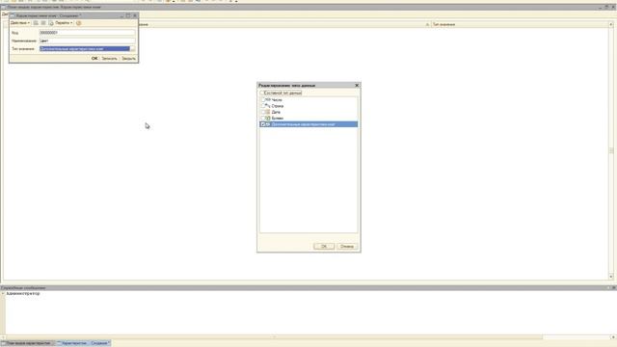Open the selector button of Тип значения field
The image size is (617, 347).
pos(133,49)
